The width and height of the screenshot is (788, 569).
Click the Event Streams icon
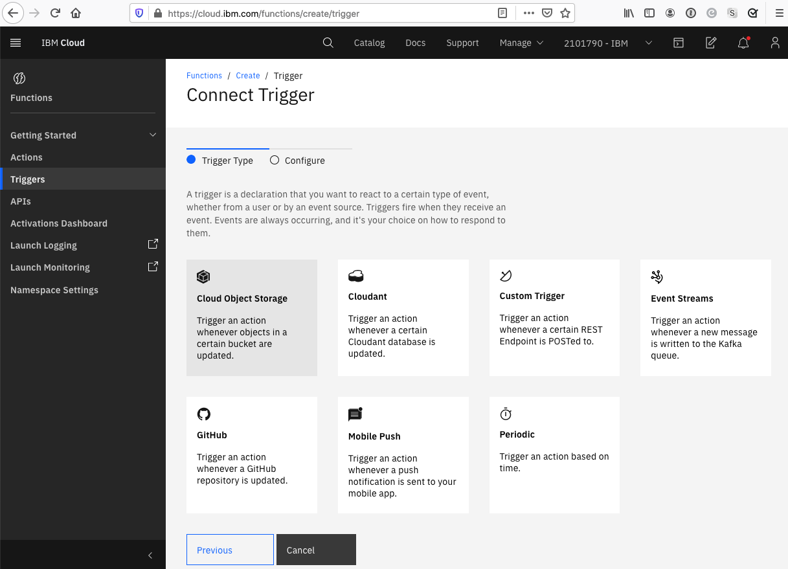pyautogui.click(x=657, y=277)
